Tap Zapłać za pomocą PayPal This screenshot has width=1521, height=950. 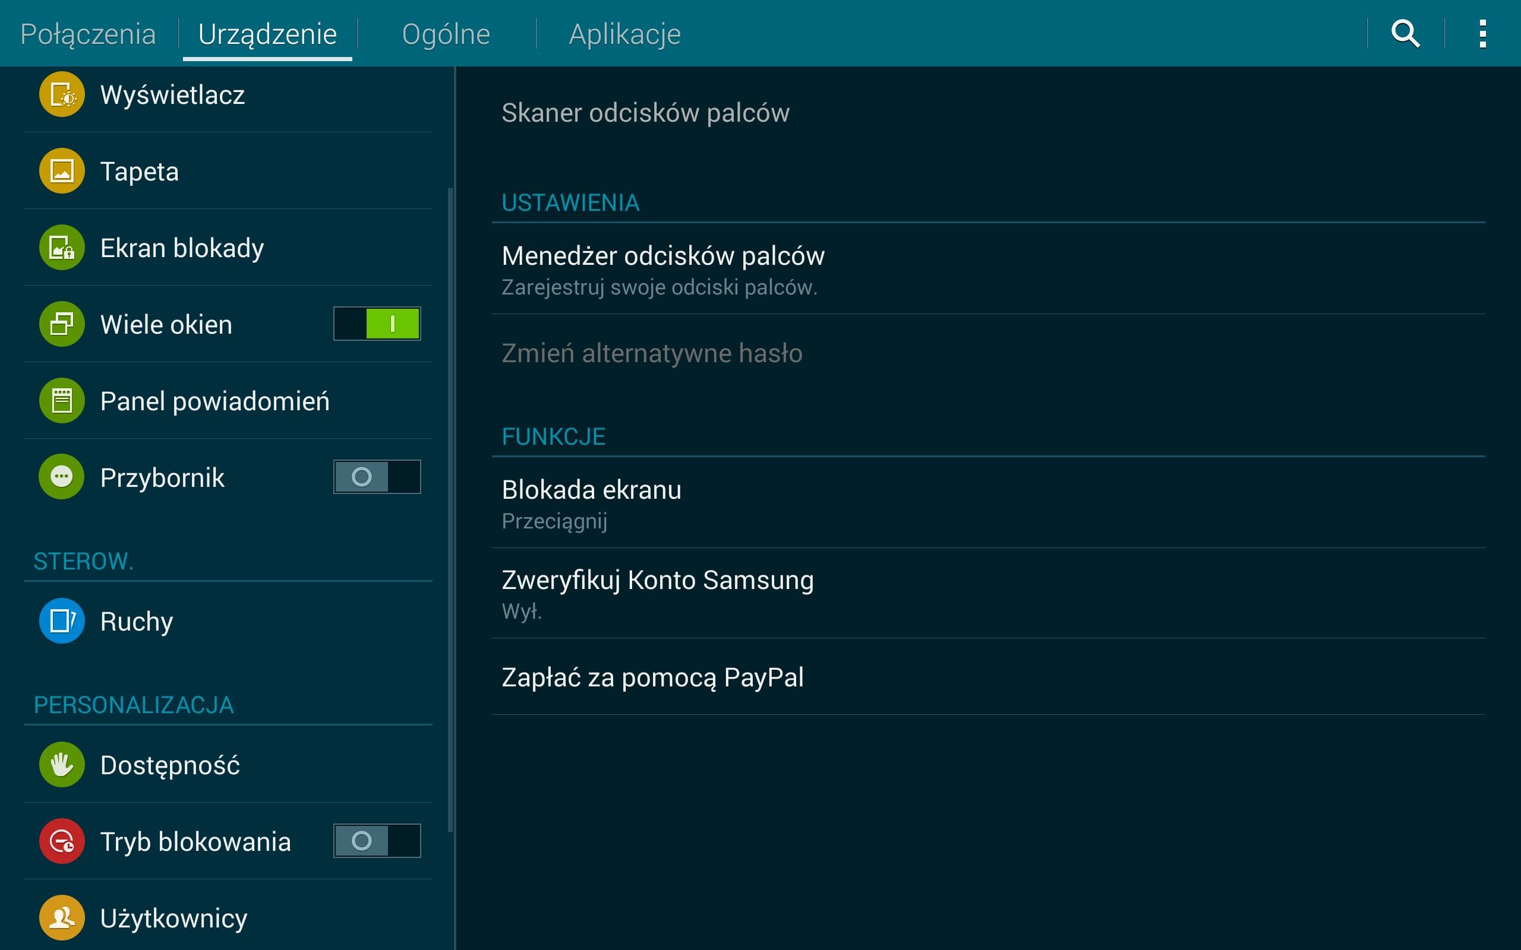click(x=988, y=677)
